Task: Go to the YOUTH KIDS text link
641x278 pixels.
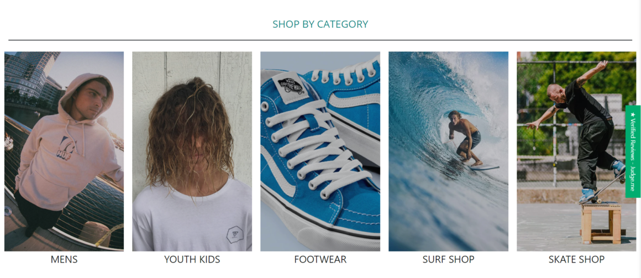Action: pos(192,259)
